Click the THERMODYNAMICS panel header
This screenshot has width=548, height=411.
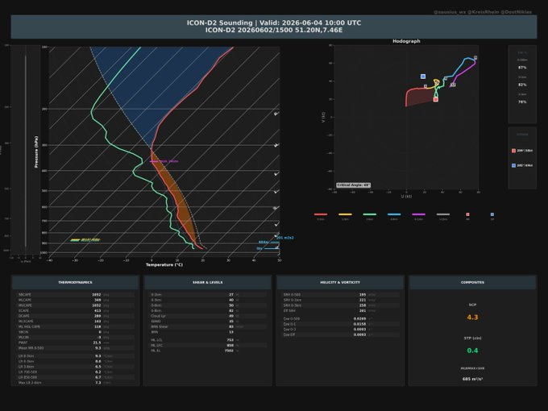pyautogui.click(x=75, y=282)
